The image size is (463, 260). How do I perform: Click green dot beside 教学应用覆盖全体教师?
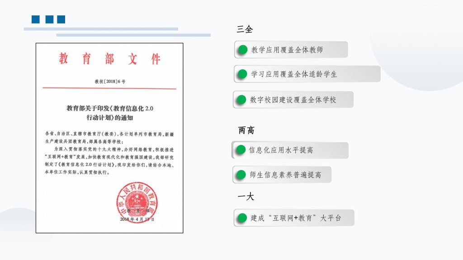[243, 50]
